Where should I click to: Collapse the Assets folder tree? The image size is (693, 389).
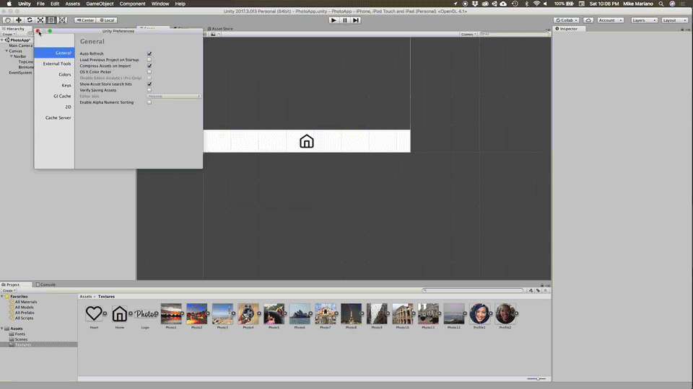2,328
